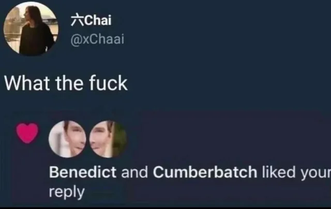Click the @ symbol in the handle
The width and height of the screenshot is (331, 209).
click(76, 40)
